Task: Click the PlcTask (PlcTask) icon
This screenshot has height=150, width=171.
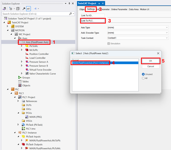Action: 23,125
